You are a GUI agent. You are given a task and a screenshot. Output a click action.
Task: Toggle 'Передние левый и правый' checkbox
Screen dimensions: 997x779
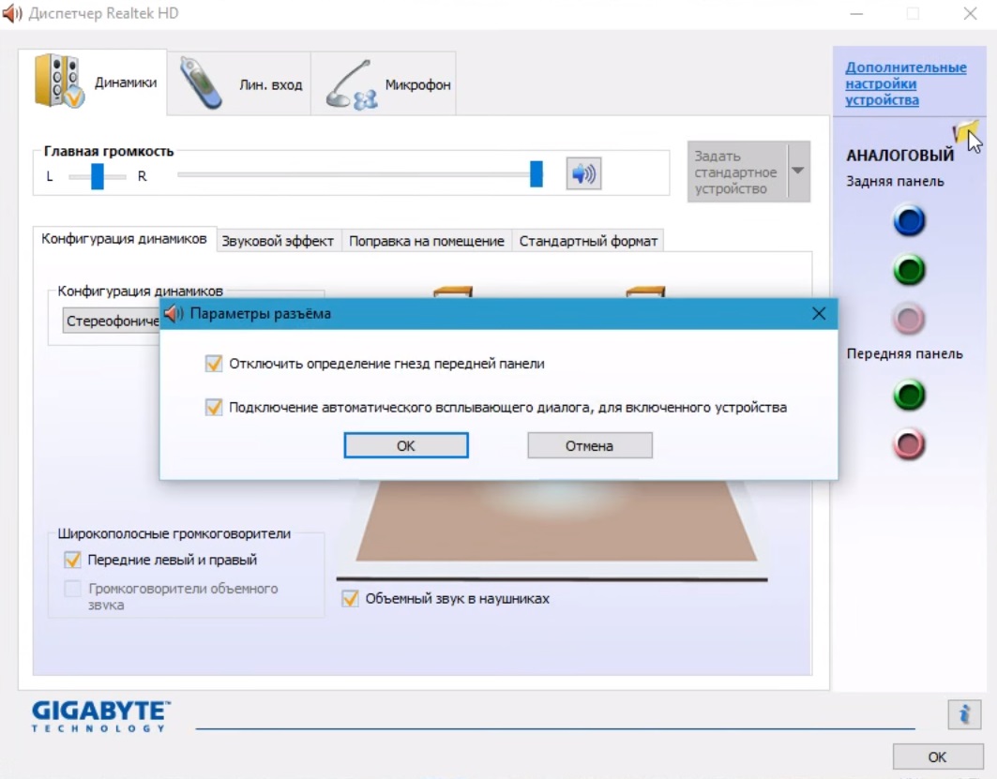(x=72, y=560)
